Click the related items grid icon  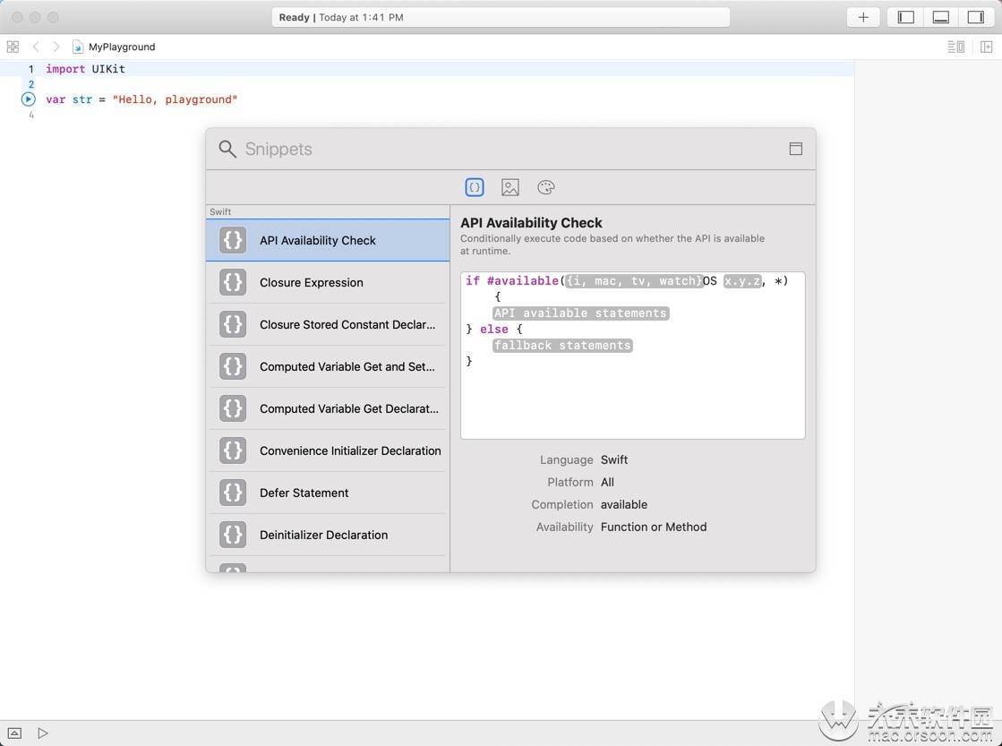(13, 47)
